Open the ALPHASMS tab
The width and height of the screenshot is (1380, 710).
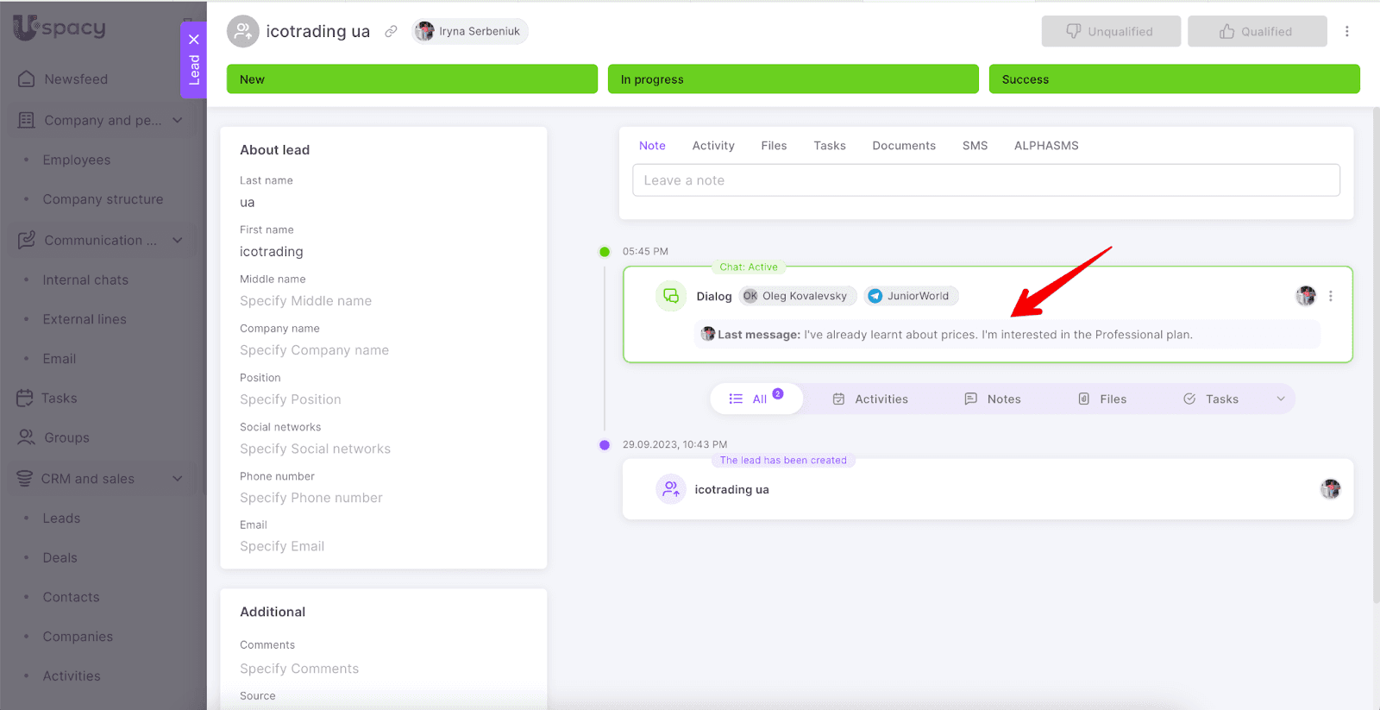pyautogui.click(x=1045, y=146)
